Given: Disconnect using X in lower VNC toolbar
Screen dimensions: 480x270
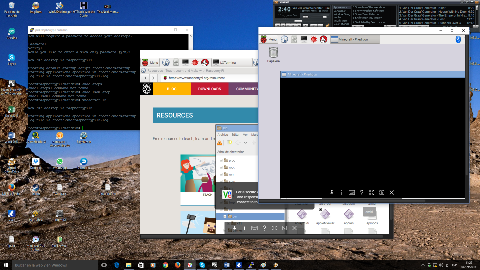Looking at the screenshot, I should [294, 228].
